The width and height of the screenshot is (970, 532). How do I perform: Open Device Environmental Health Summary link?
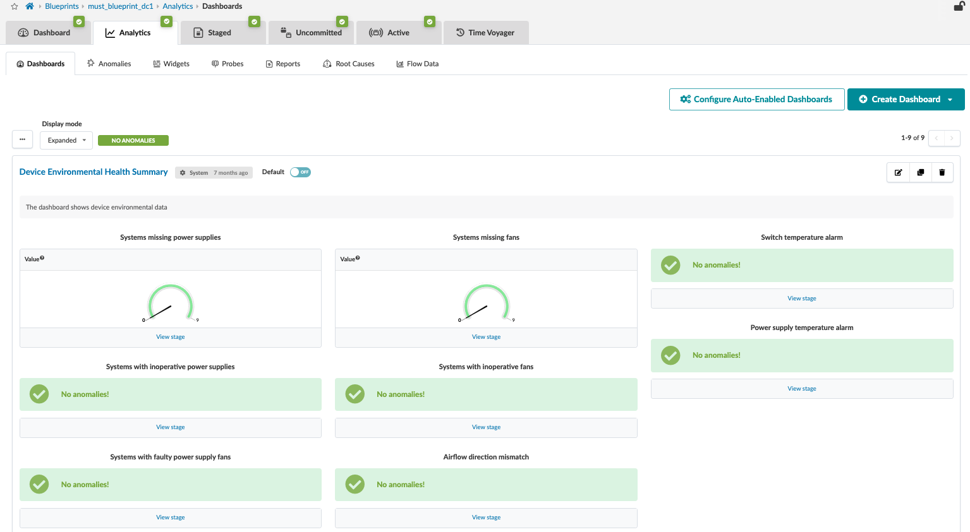point(94,172)
